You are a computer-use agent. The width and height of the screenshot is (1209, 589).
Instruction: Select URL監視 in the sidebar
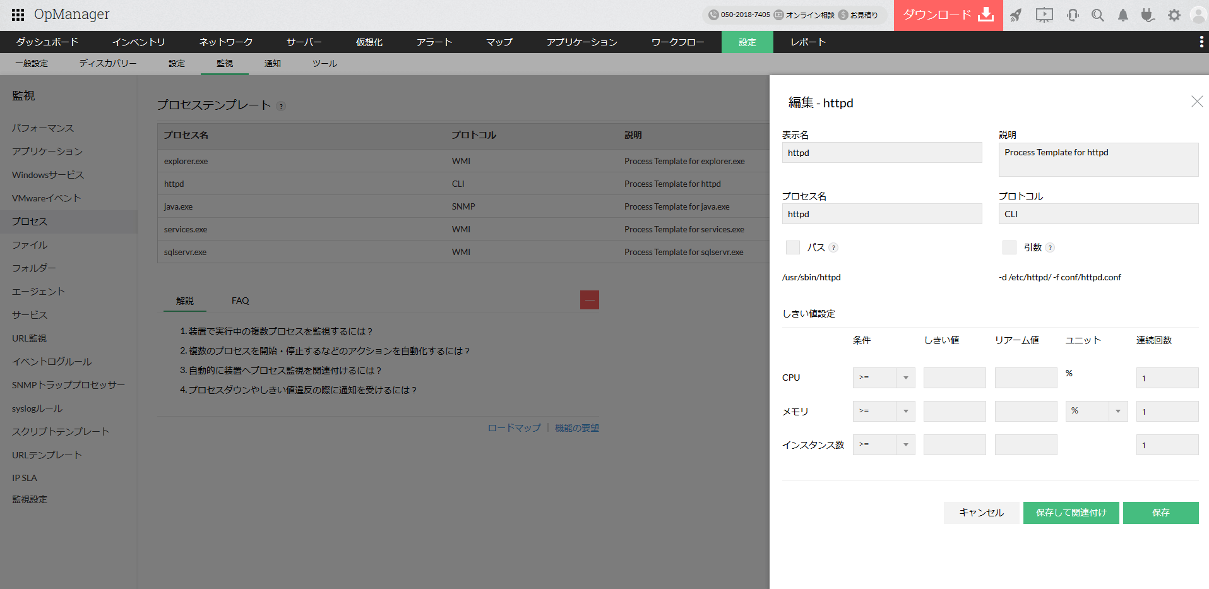[x=29, y=338]
